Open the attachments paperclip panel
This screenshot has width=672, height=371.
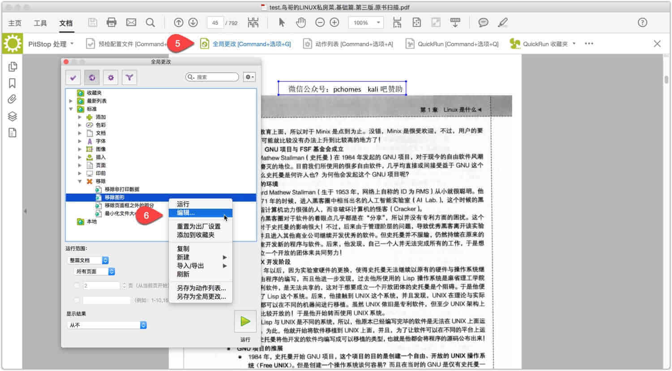tap(13, 99)
